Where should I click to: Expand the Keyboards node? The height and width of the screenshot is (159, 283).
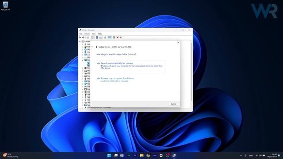83,76
